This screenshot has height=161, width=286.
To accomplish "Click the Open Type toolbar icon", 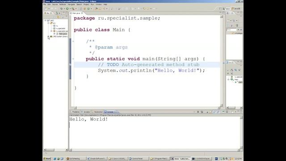I will point(97,9).
